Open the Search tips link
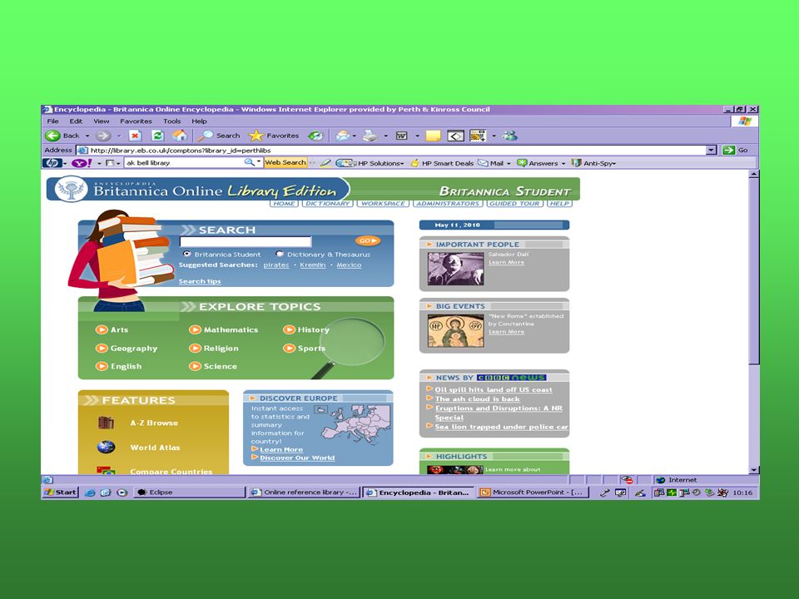 [200, 281]
